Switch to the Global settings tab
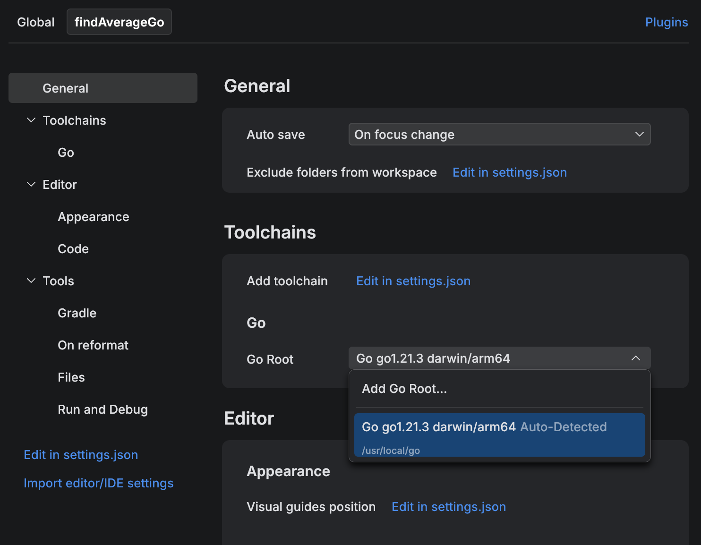 [35, 22]
